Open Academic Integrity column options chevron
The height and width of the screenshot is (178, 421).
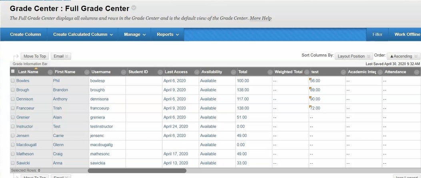pos(380,72)
